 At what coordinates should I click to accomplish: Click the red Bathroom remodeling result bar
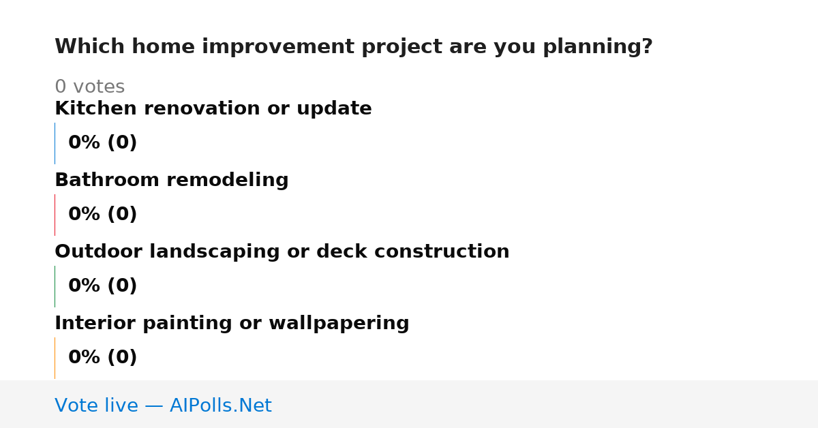coord(55,215)
